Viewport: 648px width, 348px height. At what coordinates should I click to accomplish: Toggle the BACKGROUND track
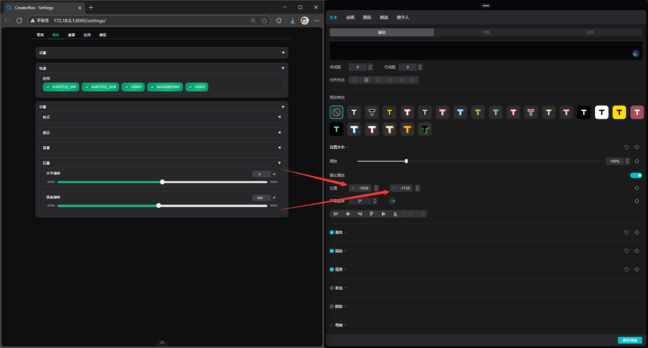pyautogui.click(x=165, y=87)
